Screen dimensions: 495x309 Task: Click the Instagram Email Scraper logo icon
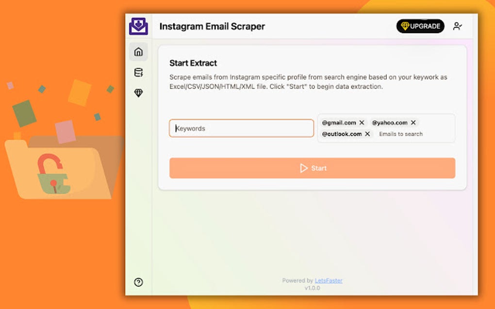pyautogui.click(x=138, y=26)
